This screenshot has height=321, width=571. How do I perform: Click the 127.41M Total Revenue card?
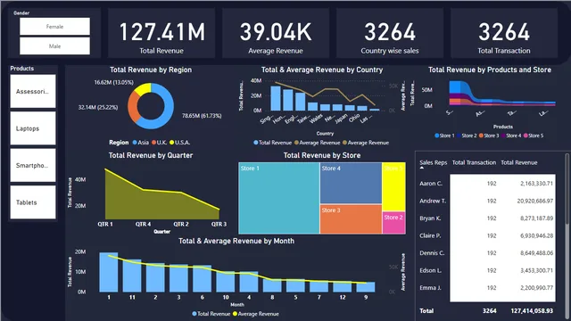pyautogui.click(x=161, y=34)
